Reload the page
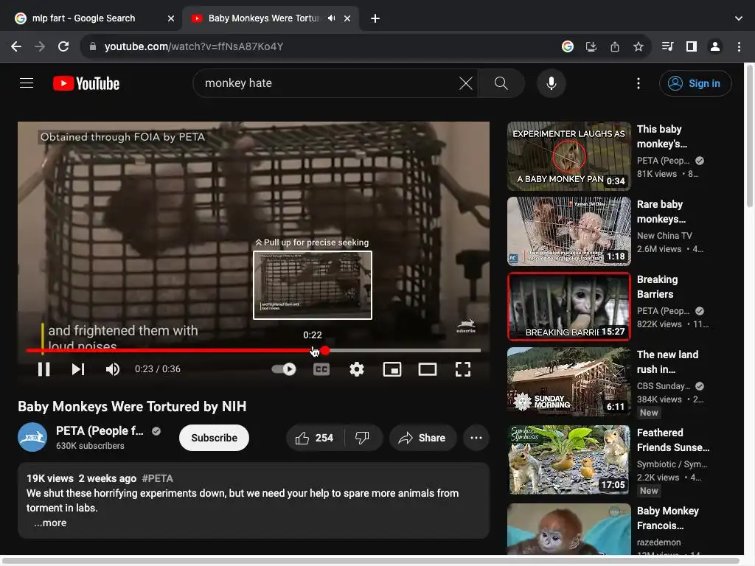Screen dimensions: 755x566 63,46
